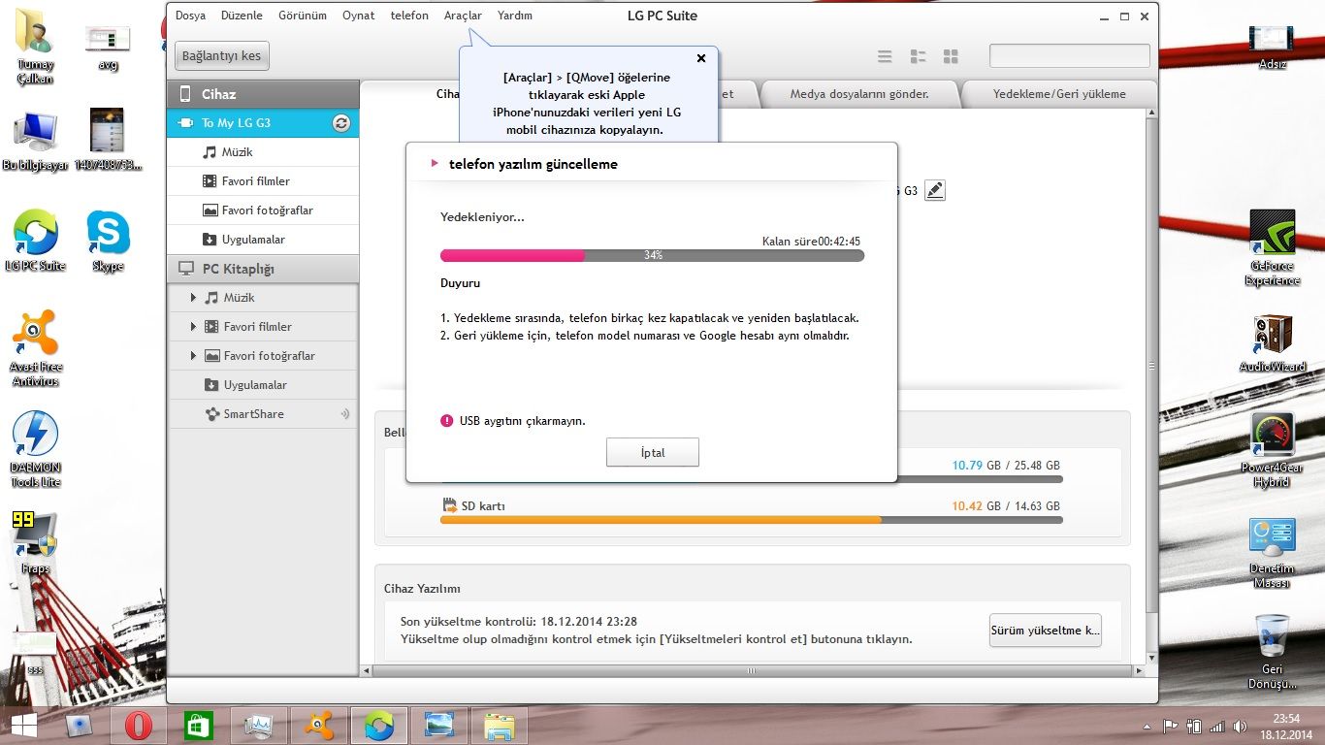Click Windows Start button
The image size is (1325, 745).
coord(23,726)
